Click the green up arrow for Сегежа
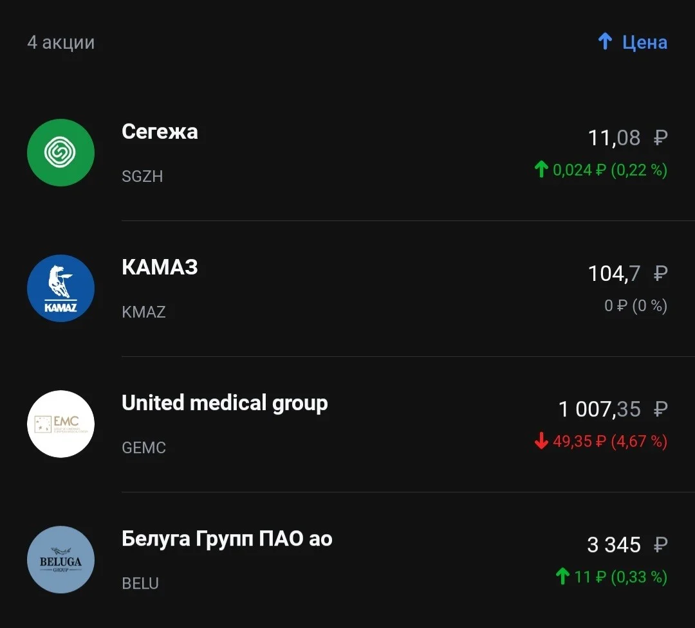The image size is (695, 628). (541, 169)
